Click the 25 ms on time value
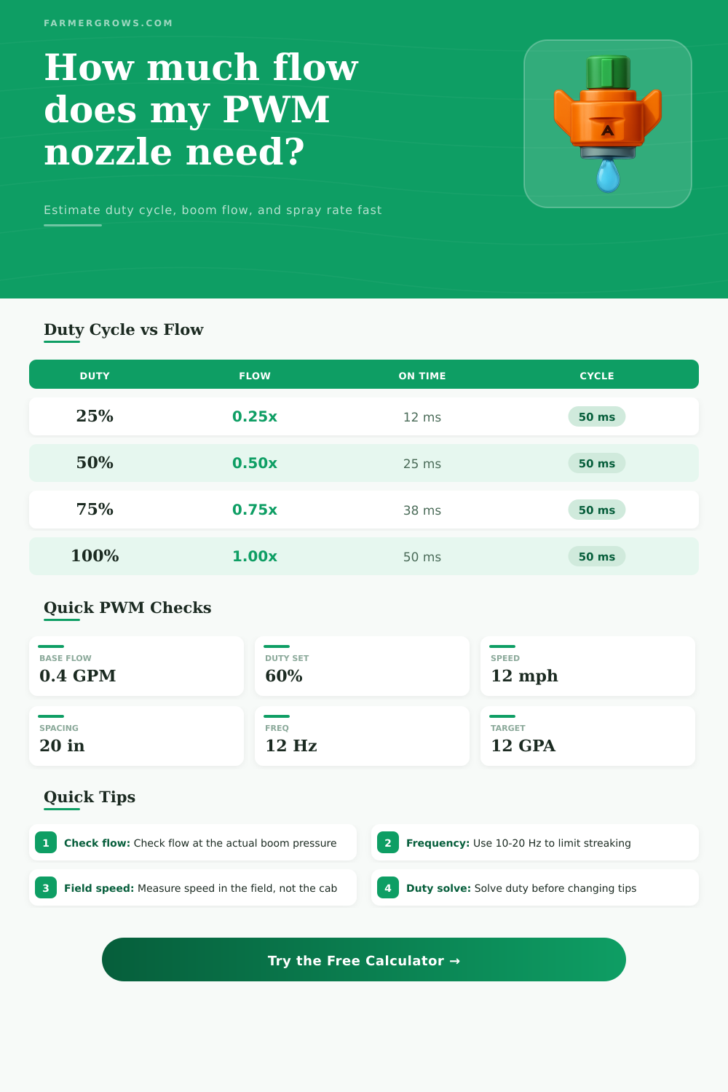 (422, 464)
